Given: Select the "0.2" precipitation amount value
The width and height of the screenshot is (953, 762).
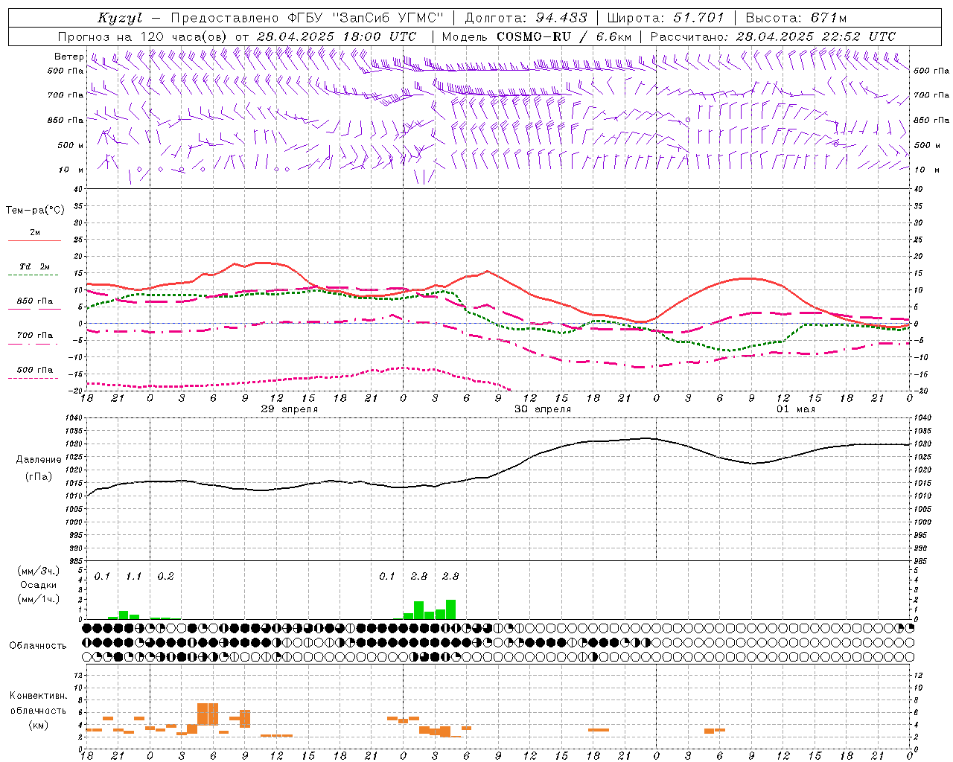Looking at the screenshot, I should pyautogui.click(x=165, y=577).
